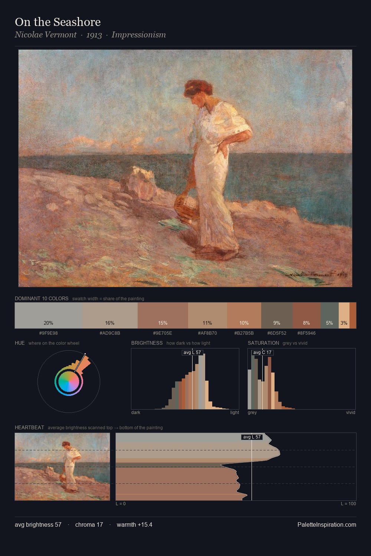The width and height of the screenshot is (371, 556).
Task: Click the Heartbeat caption about average brightness scanned
Action: tap(105, 428)
